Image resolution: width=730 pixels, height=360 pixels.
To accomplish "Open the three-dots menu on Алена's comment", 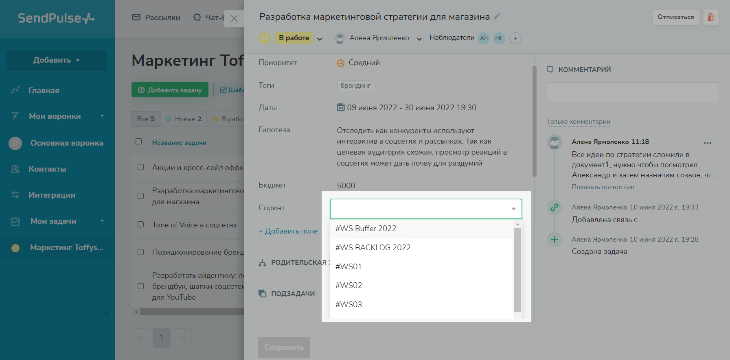I will [x=707, y=143].
